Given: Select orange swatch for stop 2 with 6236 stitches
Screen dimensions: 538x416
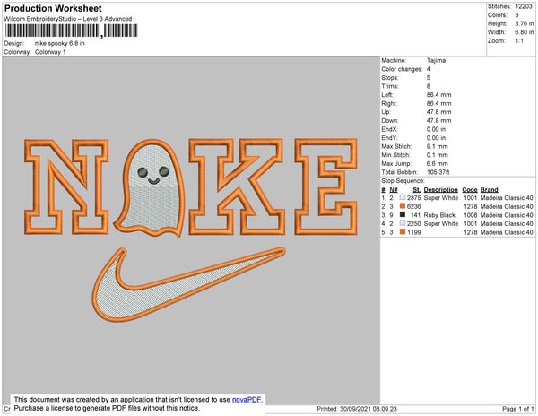Looking at the screenshot, I should pos(403,206).
